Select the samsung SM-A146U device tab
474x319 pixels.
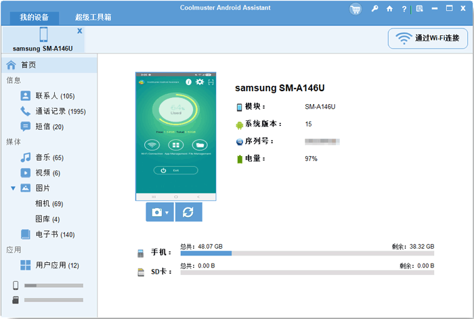[43, 39]
